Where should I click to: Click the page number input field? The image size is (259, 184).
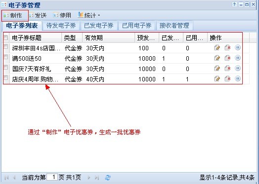coord(52,177)
